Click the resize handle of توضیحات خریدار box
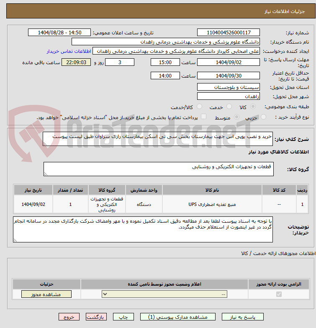The image size is (316, 328). 15,240
